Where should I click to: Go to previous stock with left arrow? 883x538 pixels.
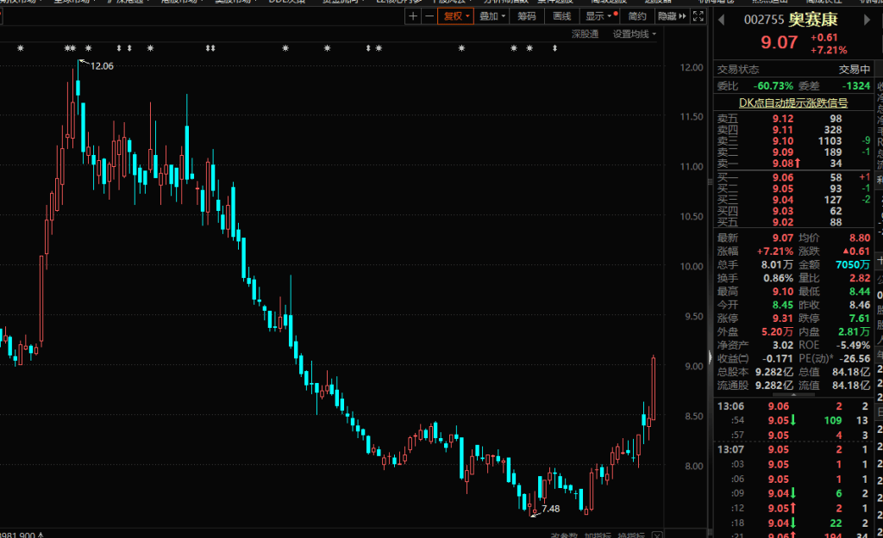[722, 19]
